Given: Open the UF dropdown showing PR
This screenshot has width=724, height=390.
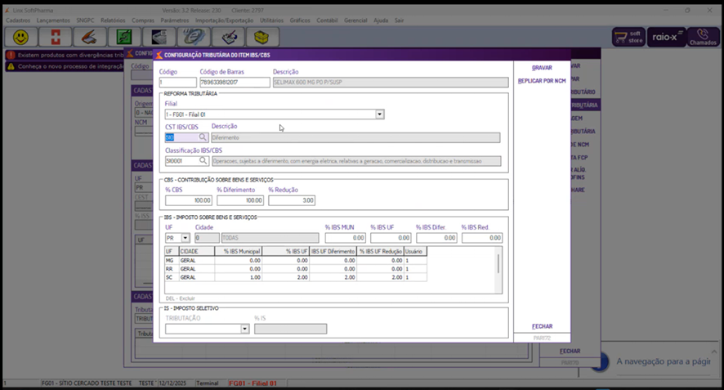Looking at the screenshot, I should point(185,238).
